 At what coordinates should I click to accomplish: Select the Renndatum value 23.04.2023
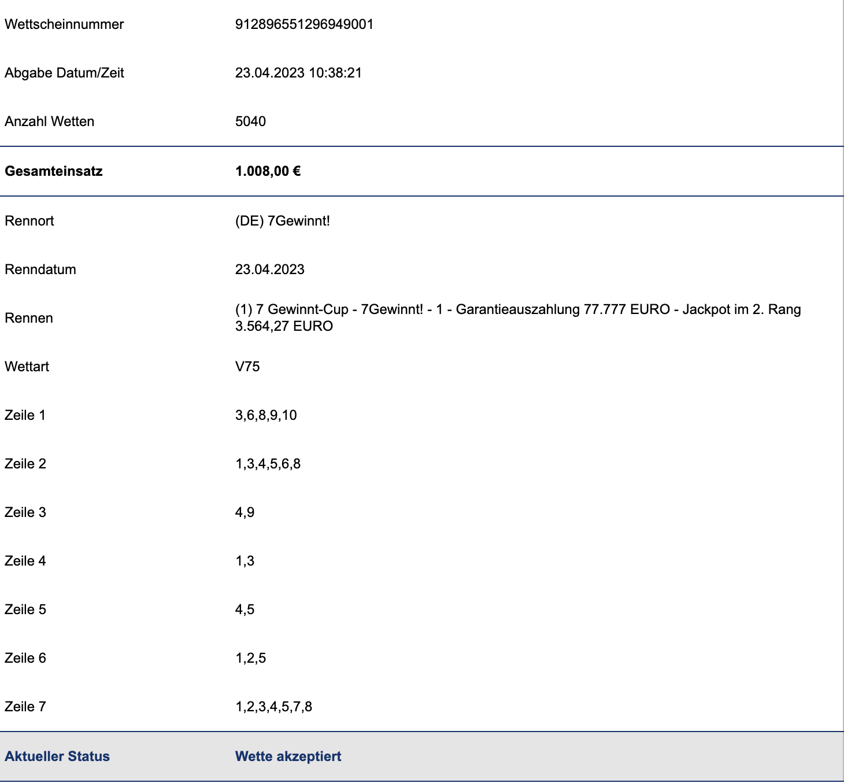tap(270, 269)
